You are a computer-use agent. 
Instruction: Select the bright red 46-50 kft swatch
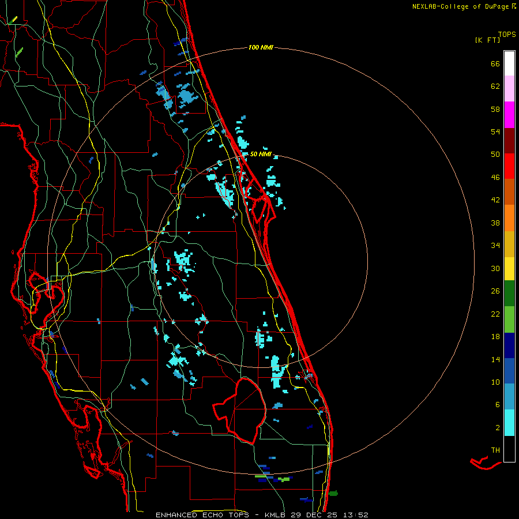[509, 166]
